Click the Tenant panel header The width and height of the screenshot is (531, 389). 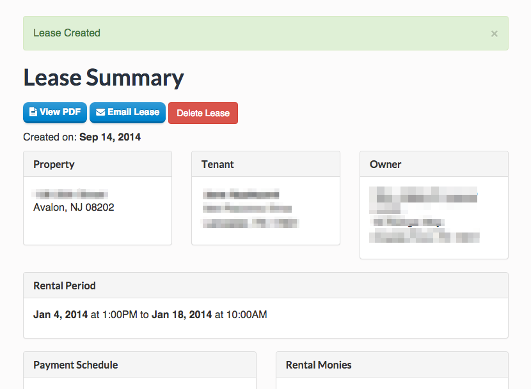pos(265,164)
